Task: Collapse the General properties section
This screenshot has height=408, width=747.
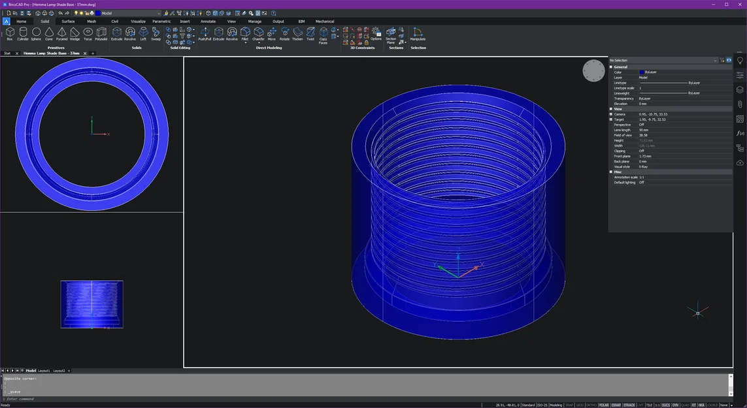Action: [611, 67]
